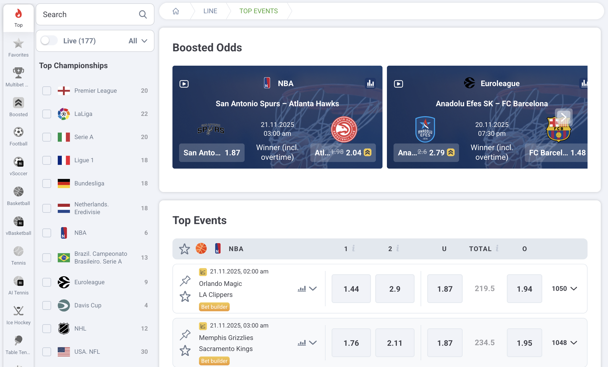The width and height of the screenshot is (608, 367).
Task: Open the Top flame sidebar item
Action: [x=19, y=18]
